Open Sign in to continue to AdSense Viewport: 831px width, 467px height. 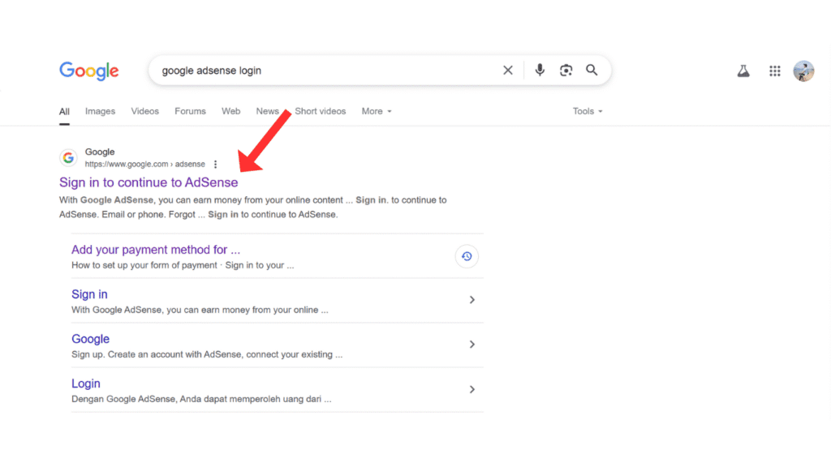[x=149, y=182]
